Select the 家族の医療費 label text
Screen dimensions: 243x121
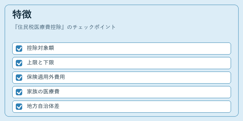(x=43, y=92)
